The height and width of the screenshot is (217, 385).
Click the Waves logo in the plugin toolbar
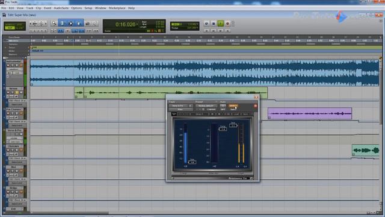pos(174,114)
